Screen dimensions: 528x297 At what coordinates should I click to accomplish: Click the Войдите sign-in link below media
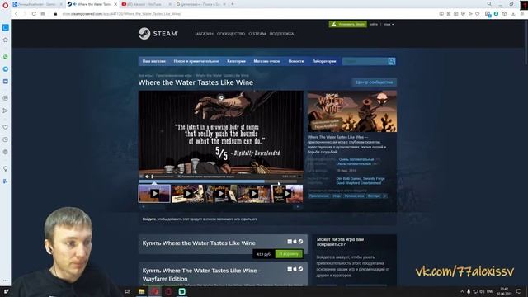(148, 219)
